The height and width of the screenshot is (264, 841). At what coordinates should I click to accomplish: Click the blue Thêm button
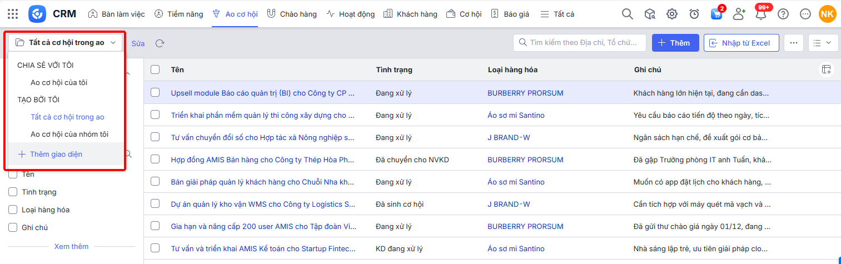click(675, 43)
